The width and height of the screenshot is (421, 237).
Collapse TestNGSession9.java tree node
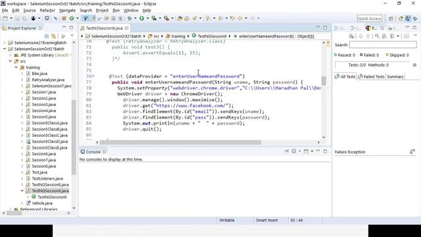pos(22,191)
